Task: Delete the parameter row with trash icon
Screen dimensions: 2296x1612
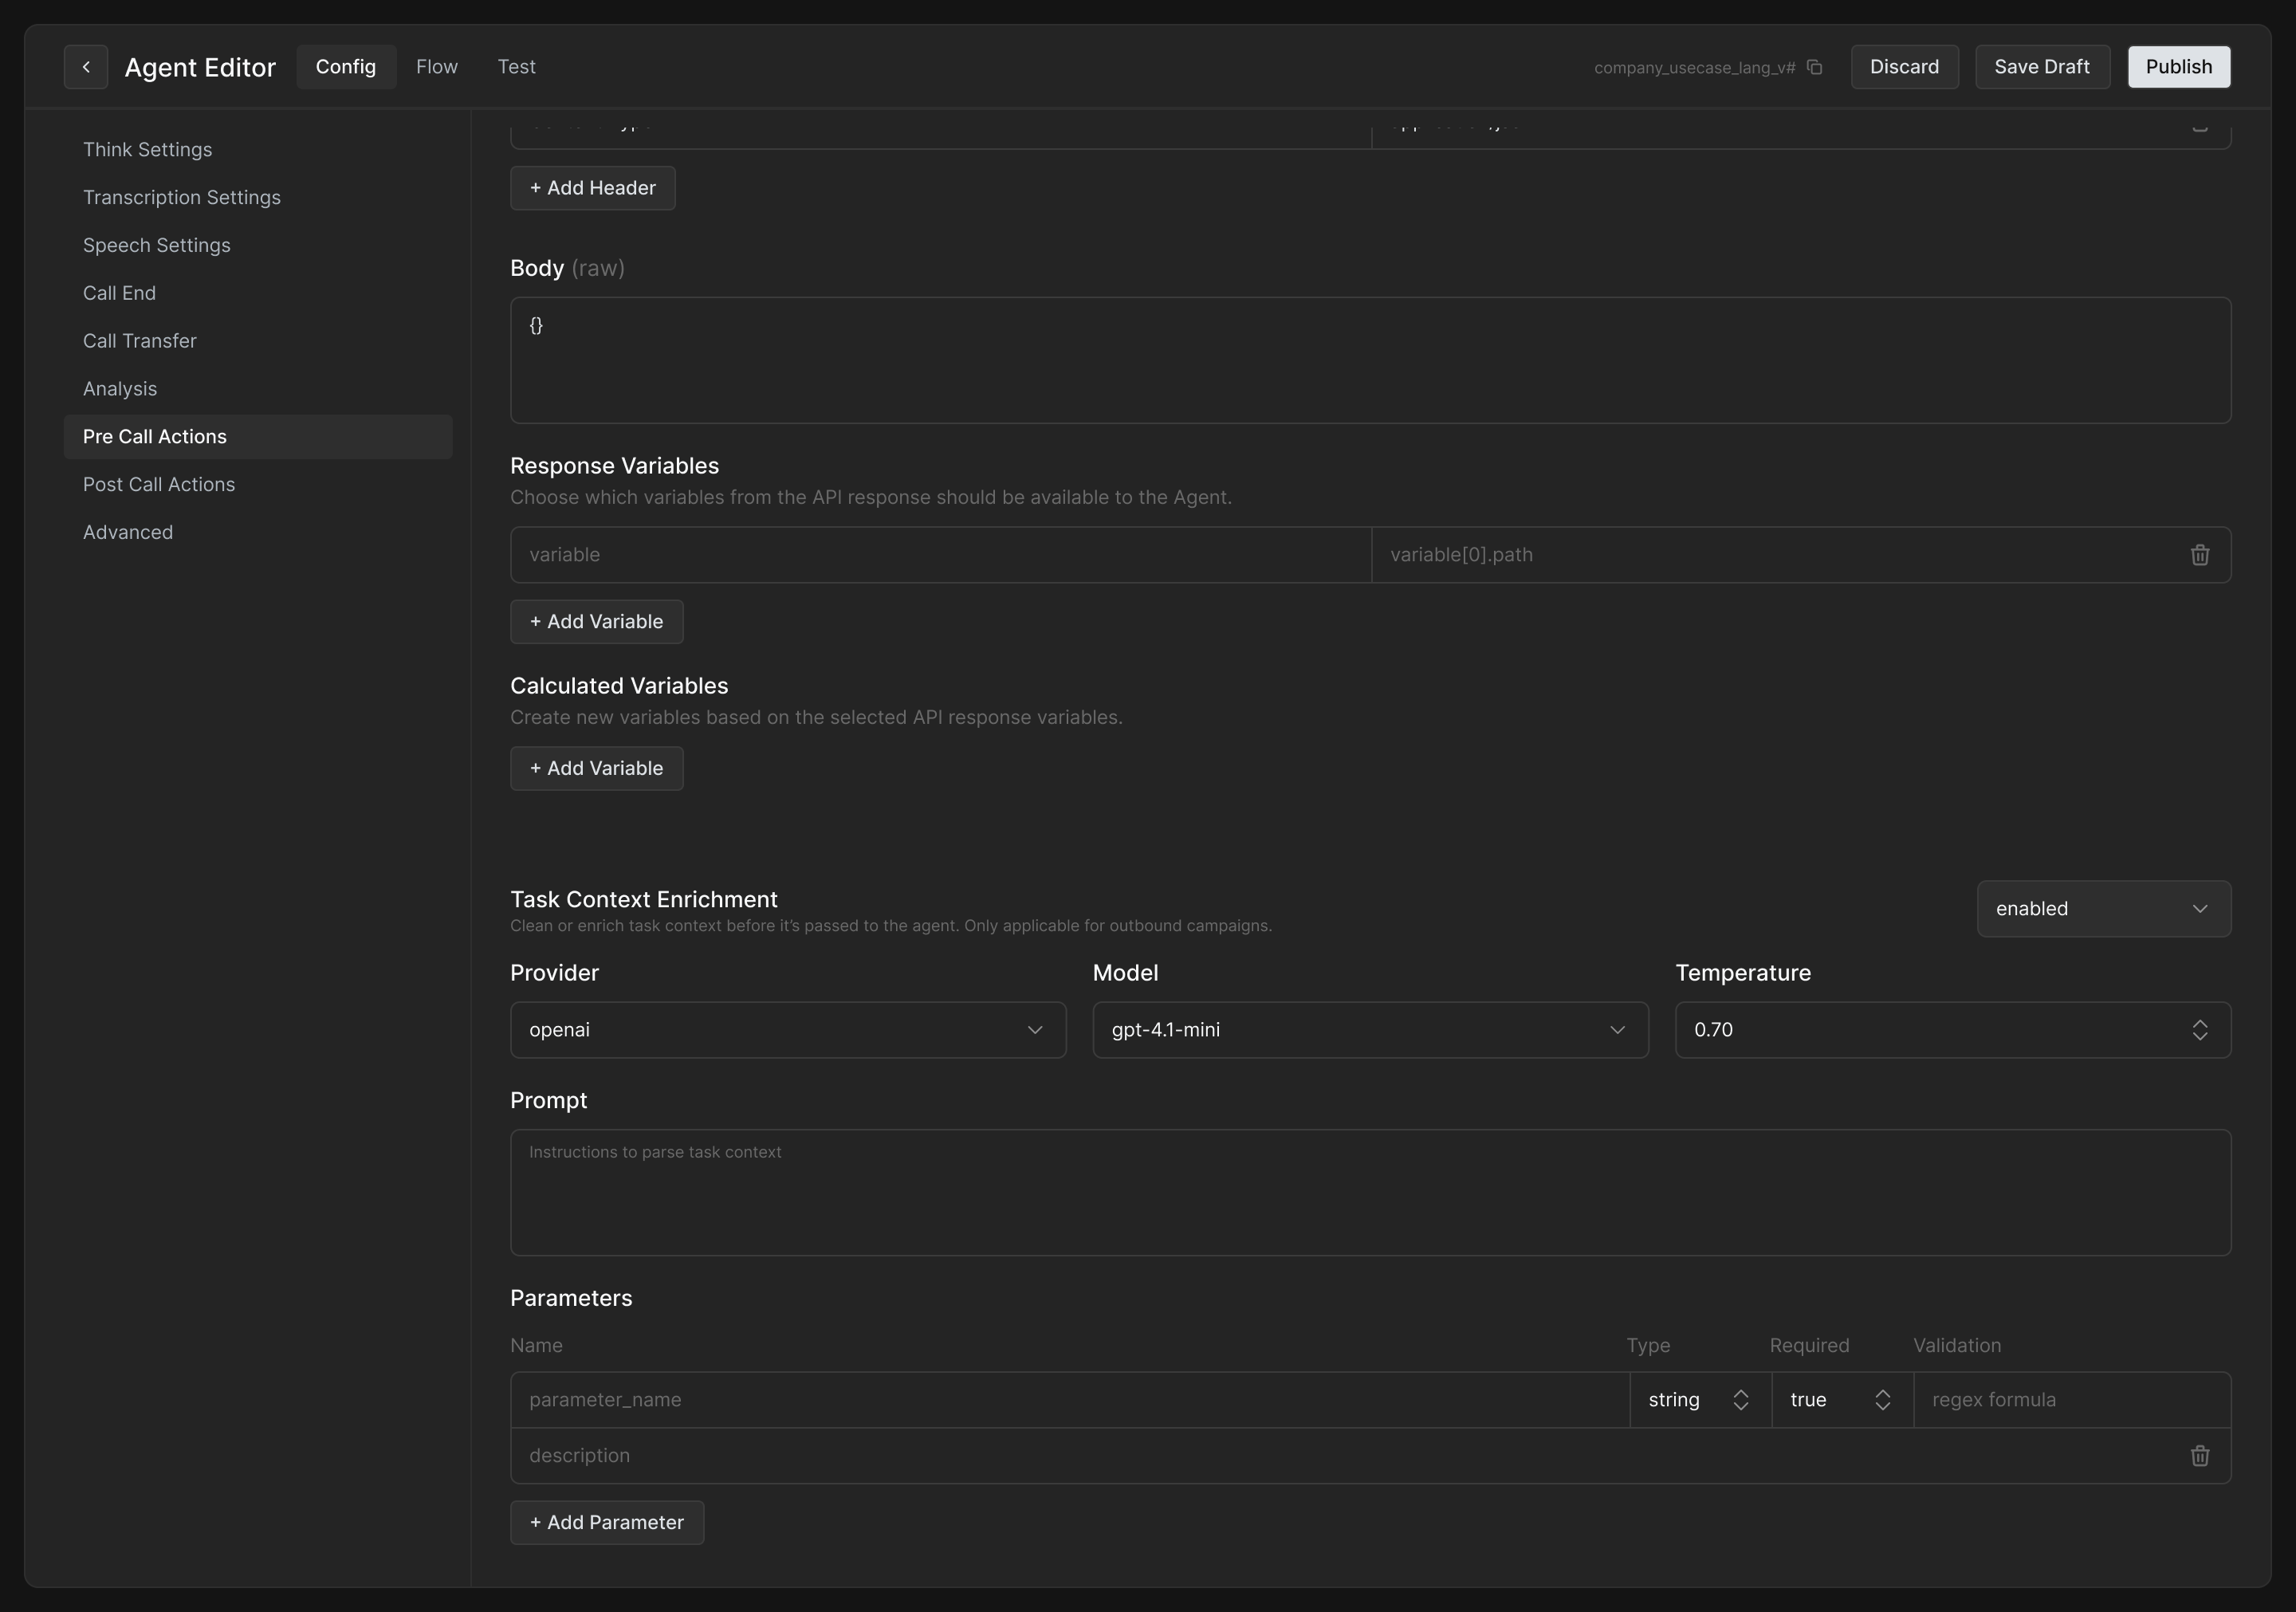Action: click(x=2199, y=1456)
